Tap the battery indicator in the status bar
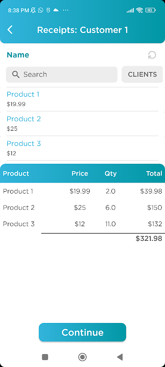Image resolution: width=165 pixels, height=367 pixels. 150,10
